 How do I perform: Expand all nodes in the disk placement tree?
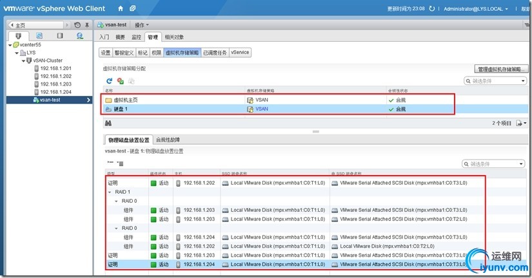pyautogui.click(x=120, y=163)
